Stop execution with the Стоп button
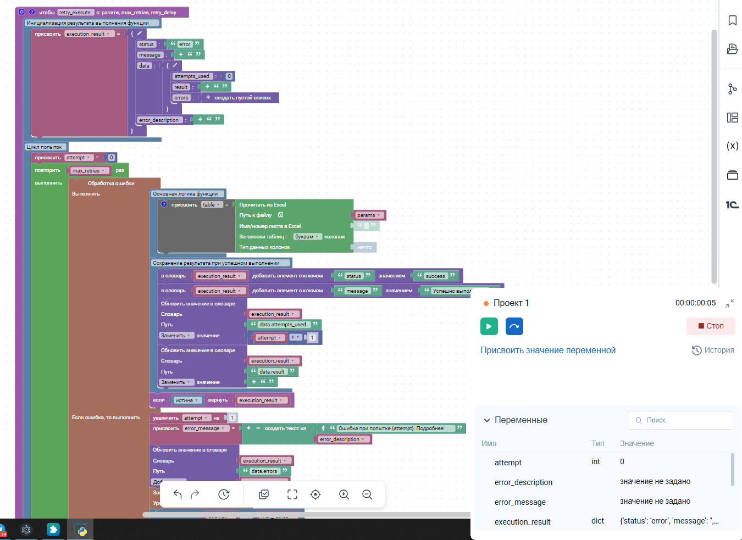This screenshot has height=540, width=742. coord(711,326)
